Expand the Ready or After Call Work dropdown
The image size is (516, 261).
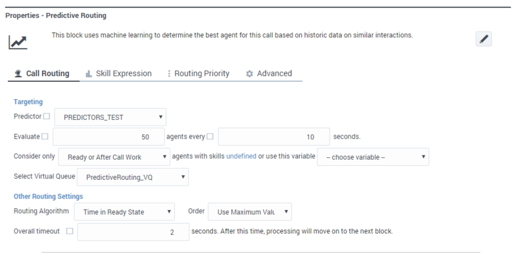[114, 157]
